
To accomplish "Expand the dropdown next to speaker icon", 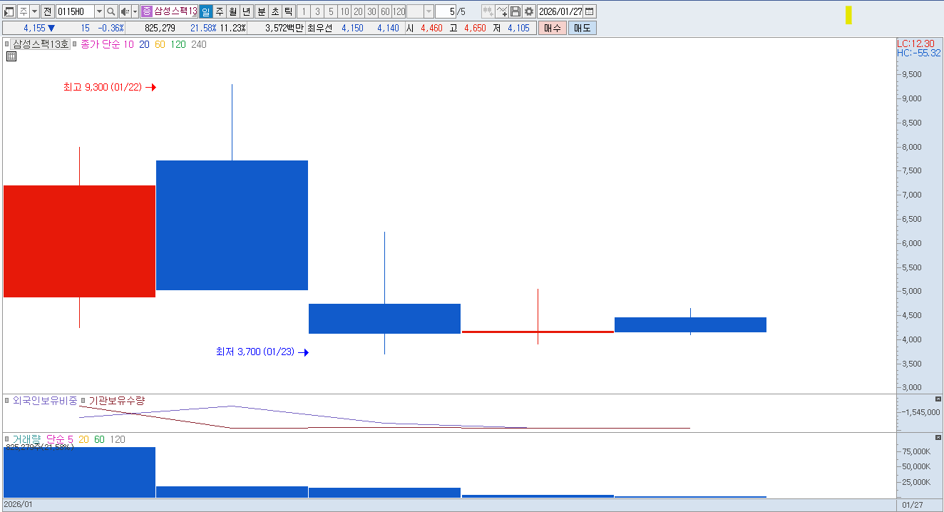I will [x=135, y=11].
